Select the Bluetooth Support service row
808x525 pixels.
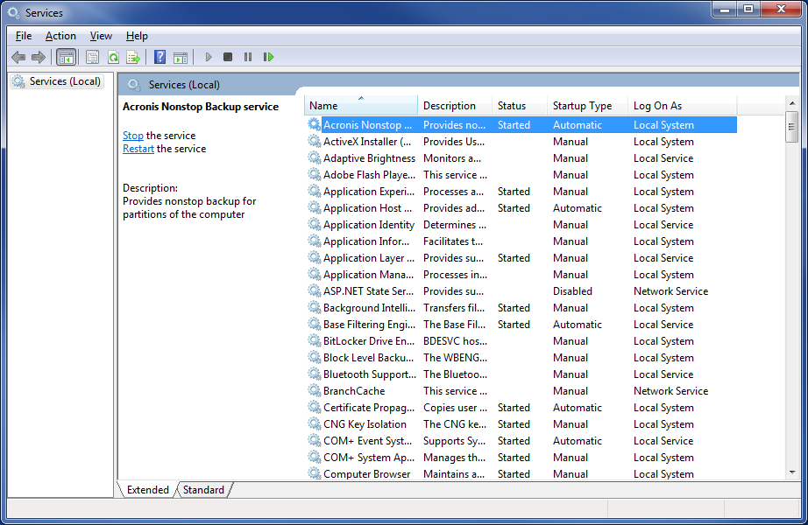click(x=368, y=374)
